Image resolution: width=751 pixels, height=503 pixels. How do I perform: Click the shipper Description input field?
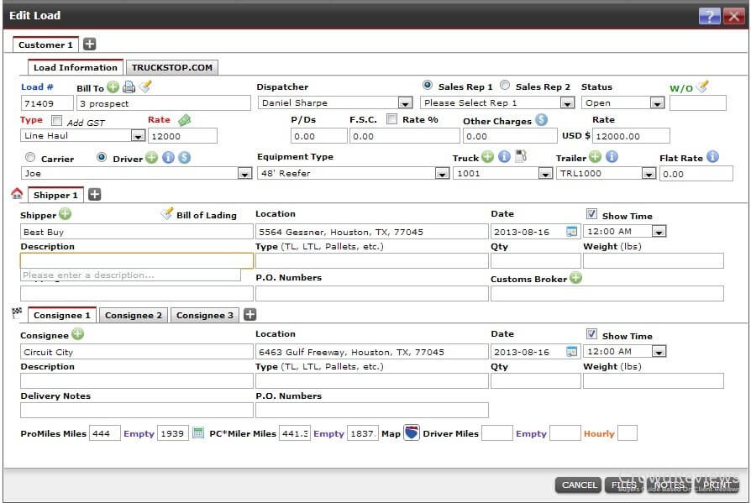tap(136, 261)
